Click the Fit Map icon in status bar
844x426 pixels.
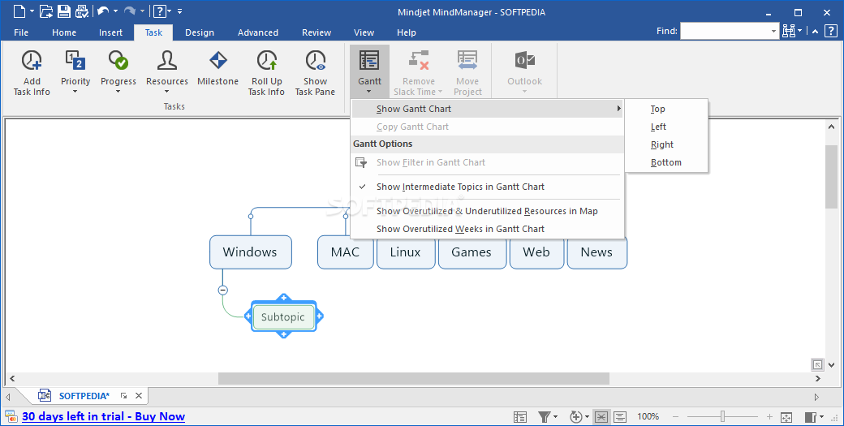[786, 417]
